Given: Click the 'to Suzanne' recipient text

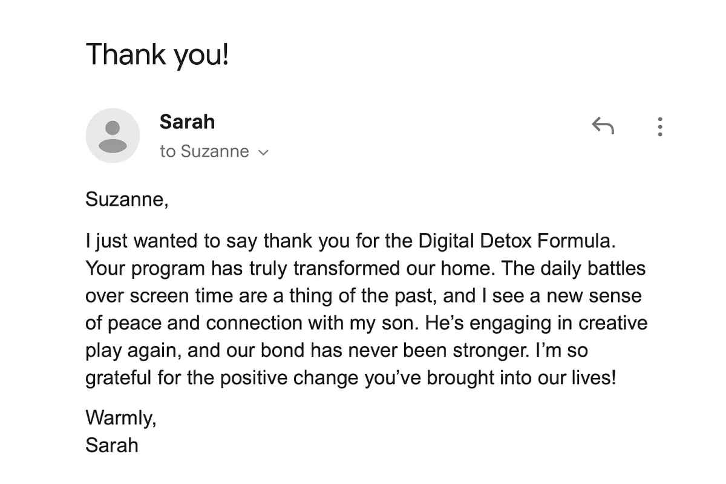Looking at the screenshot, I should pos(204,151).
